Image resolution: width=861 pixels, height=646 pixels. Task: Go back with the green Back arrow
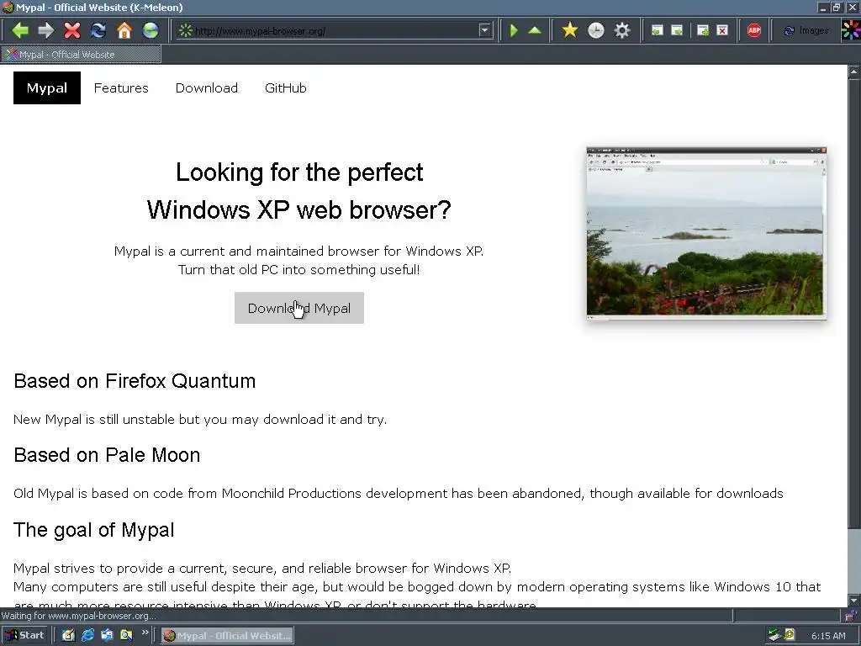tap(20, 30)
